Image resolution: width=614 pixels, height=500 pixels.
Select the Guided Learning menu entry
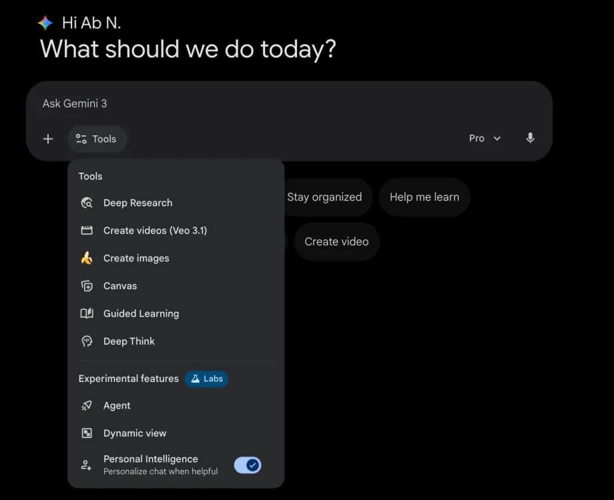141,313
